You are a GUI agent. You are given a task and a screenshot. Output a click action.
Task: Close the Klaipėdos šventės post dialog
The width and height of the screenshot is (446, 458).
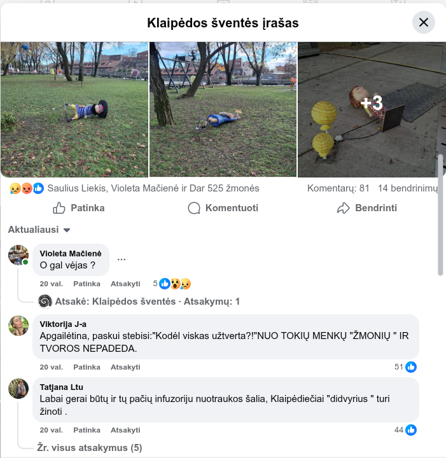coord(423,22)
